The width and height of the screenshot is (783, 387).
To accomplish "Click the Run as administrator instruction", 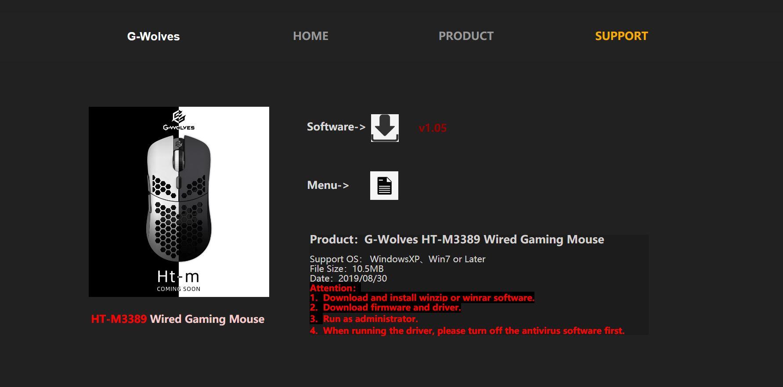I will coord(364,319).
